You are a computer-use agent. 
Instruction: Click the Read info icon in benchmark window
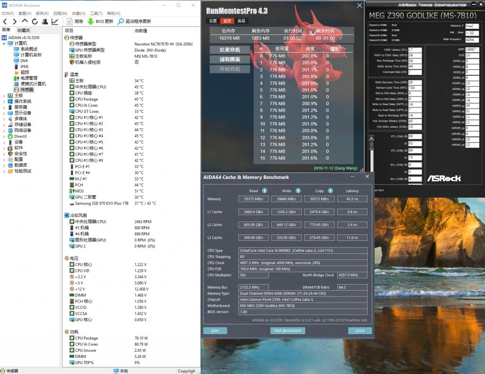click(x=264, y=191)
